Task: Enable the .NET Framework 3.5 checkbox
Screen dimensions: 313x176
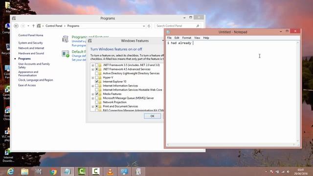Action: click(x=97, y=65)
